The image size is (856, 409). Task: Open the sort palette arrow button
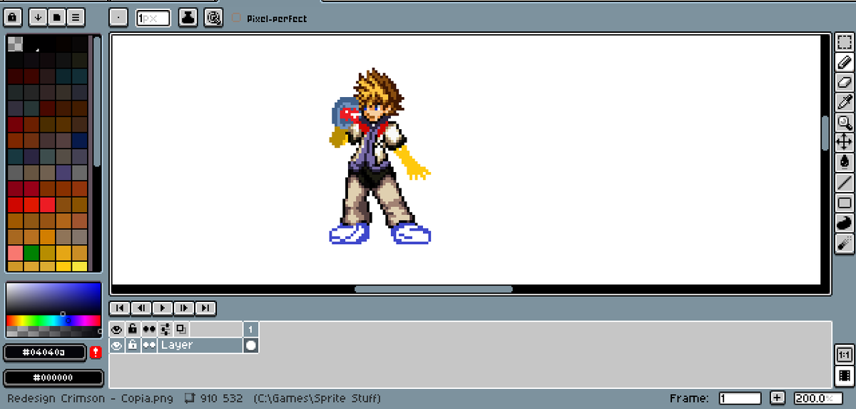pos(39,17)
